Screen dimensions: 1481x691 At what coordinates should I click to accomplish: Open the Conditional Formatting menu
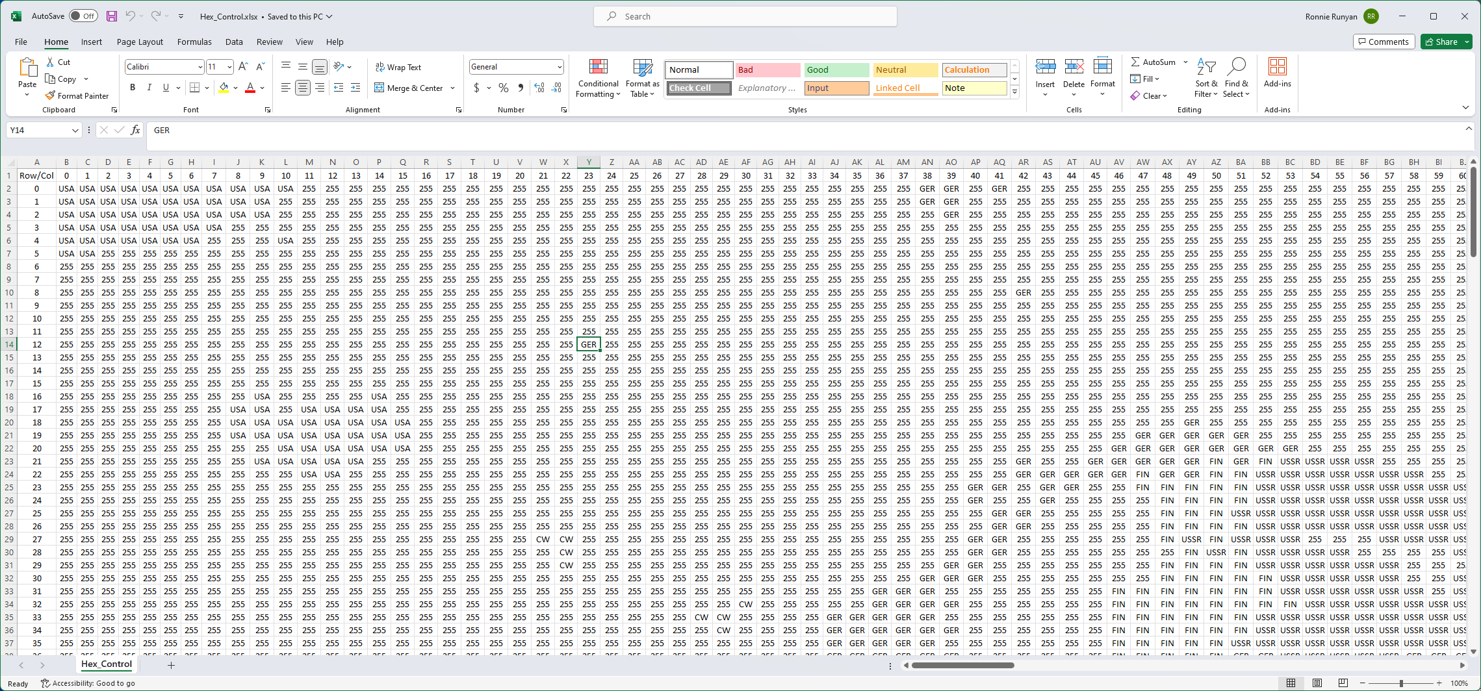coord(599,79)
